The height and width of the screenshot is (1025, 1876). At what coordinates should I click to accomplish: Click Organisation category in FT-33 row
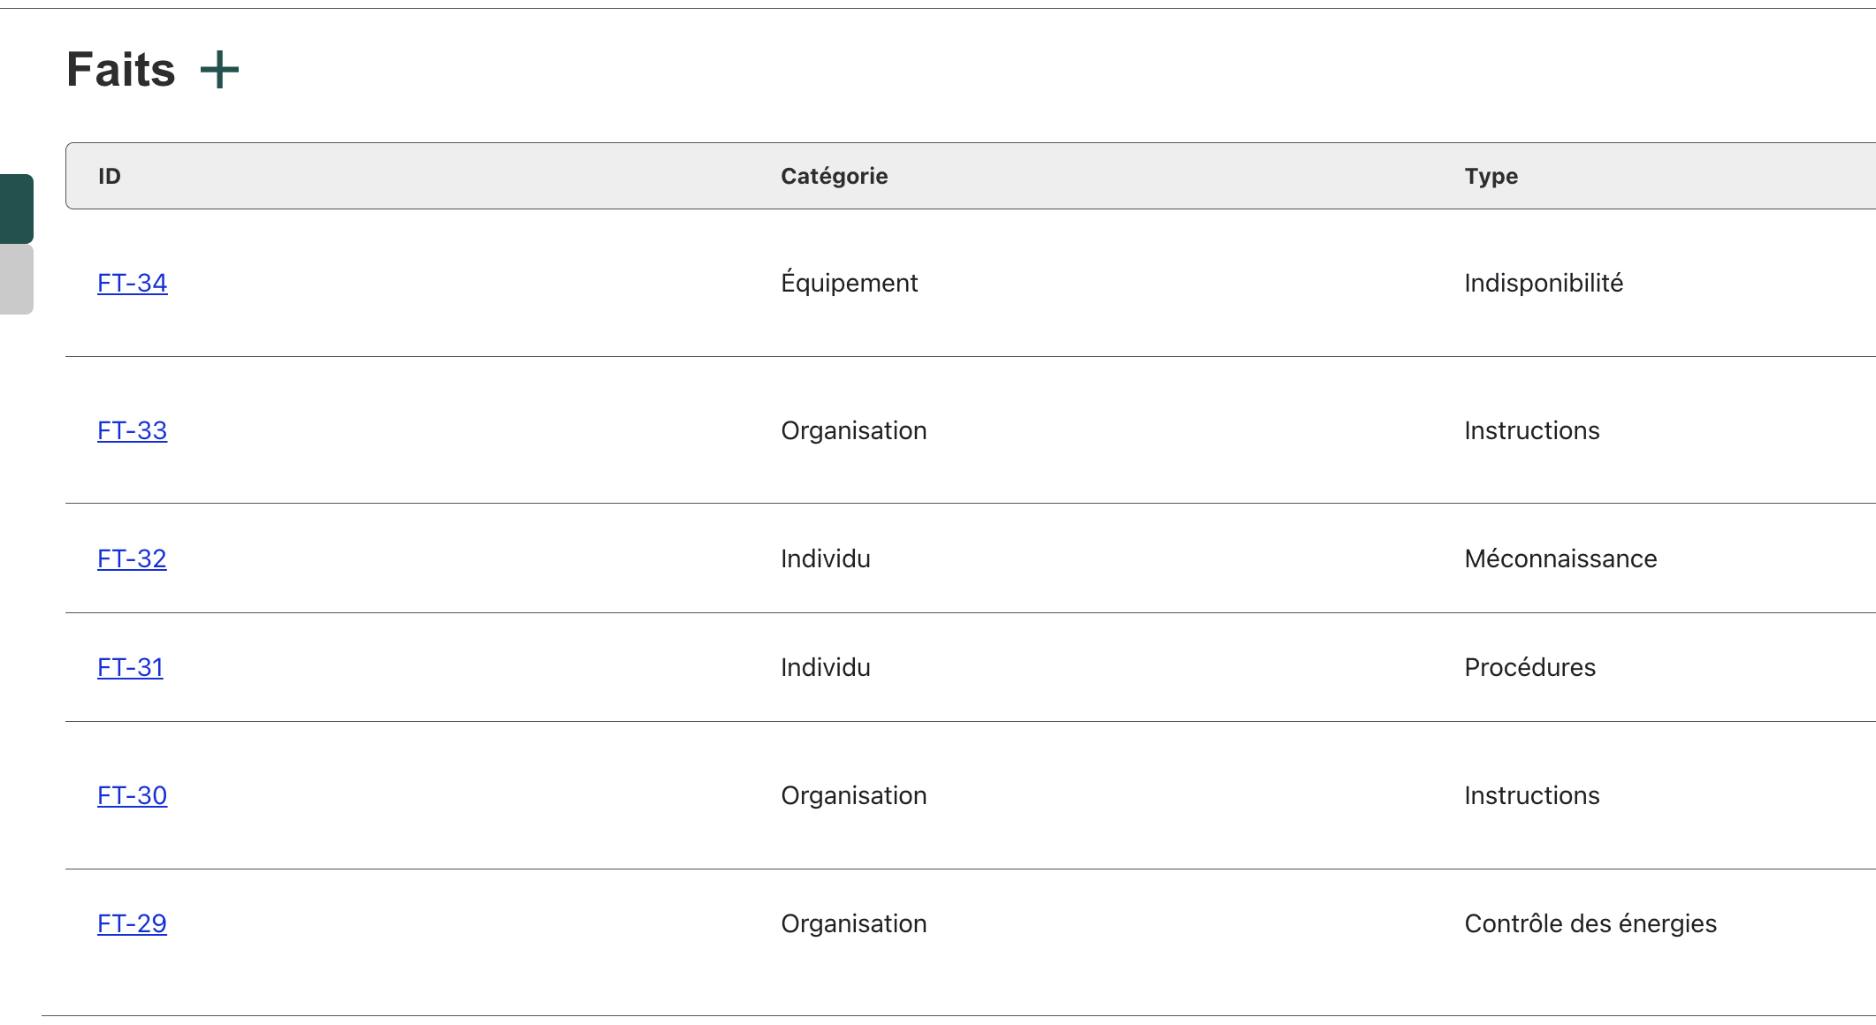pos(853,430)
